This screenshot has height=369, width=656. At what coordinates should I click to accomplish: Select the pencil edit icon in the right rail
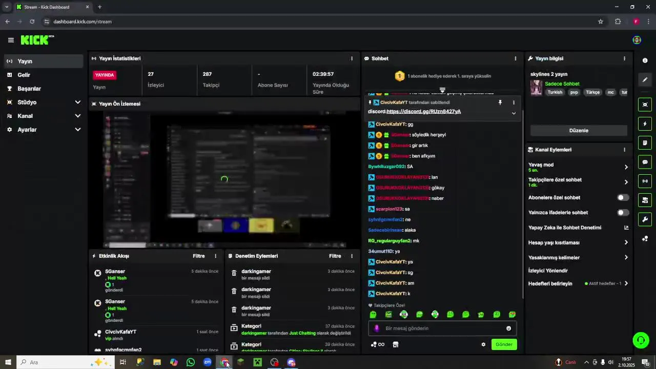tap(645, 79)
